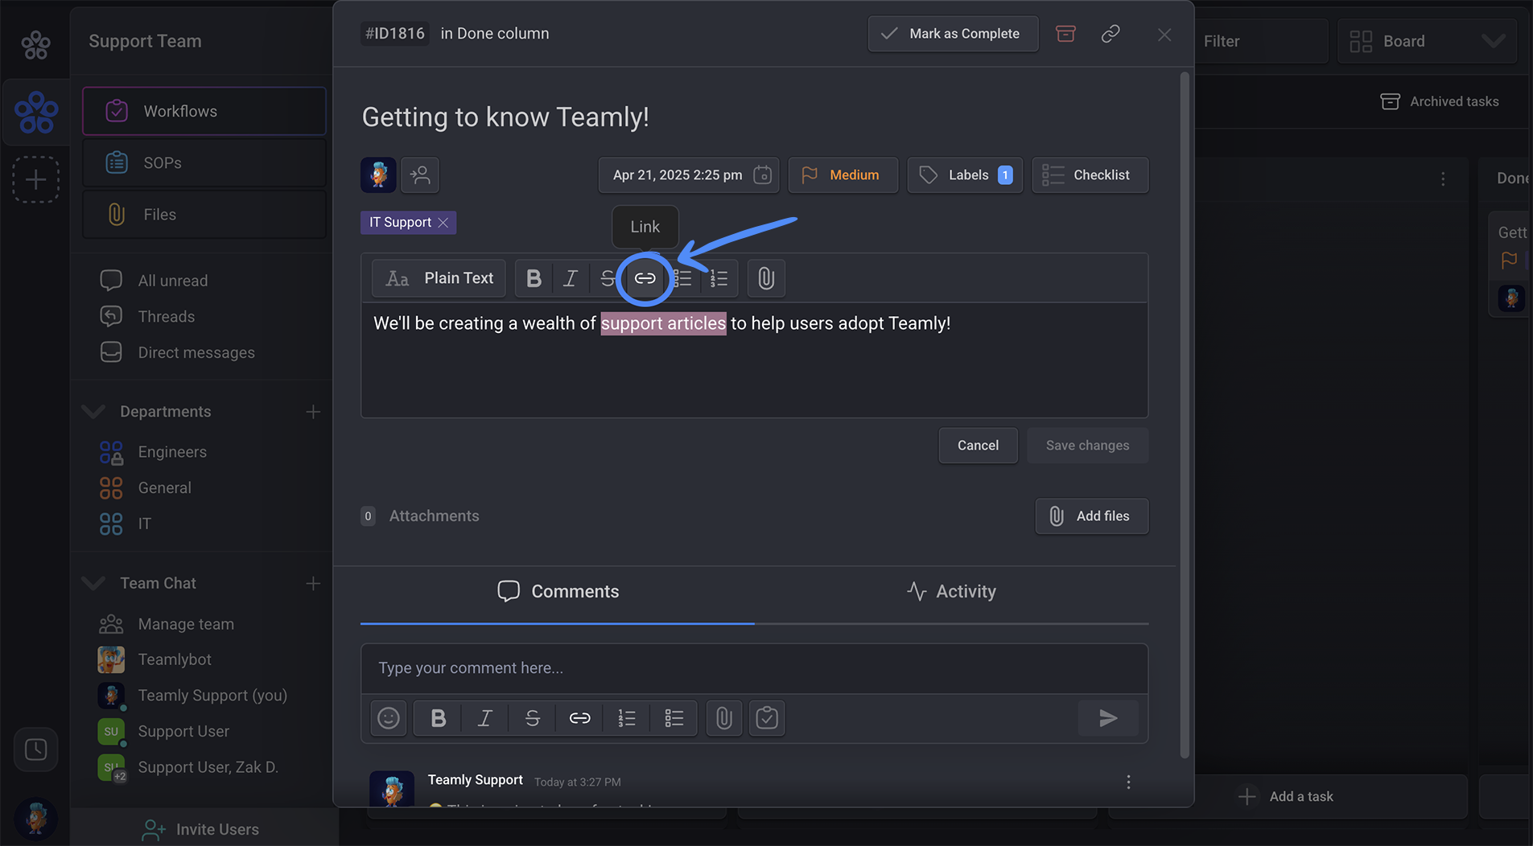Apply strikethrough in comment toolbar
The width and height of the screenshot is (1533, 846).
(533, 718)
